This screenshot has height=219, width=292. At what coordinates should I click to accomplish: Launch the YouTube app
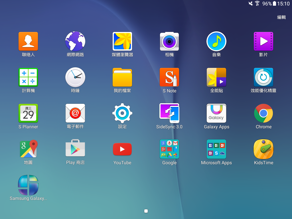point(122,149)
